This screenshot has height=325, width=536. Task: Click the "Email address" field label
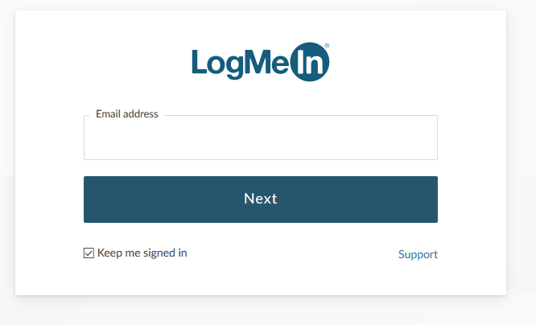click(127, 113)
